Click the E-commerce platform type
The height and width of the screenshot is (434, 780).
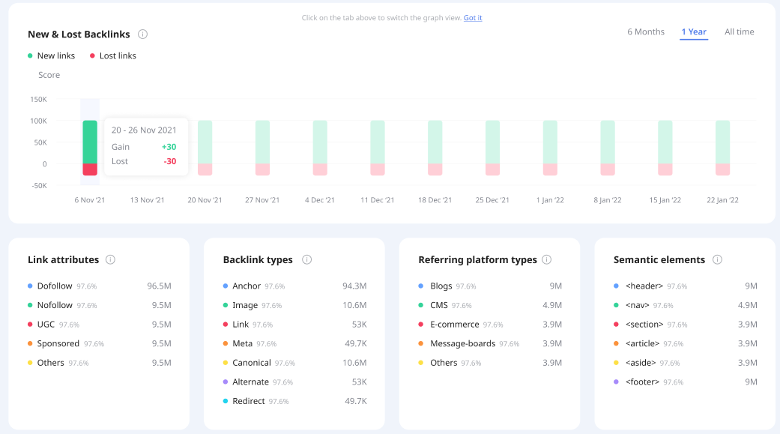point(490,325)
